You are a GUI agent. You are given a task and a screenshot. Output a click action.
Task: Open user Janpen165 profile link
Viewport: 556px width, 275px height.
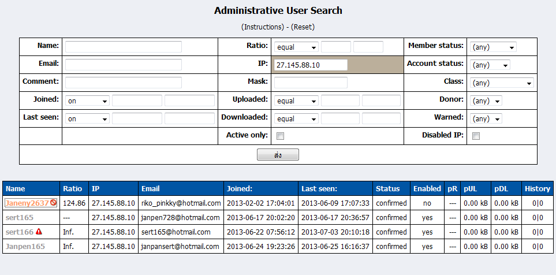pyautogui.click(x=25, y=246)
